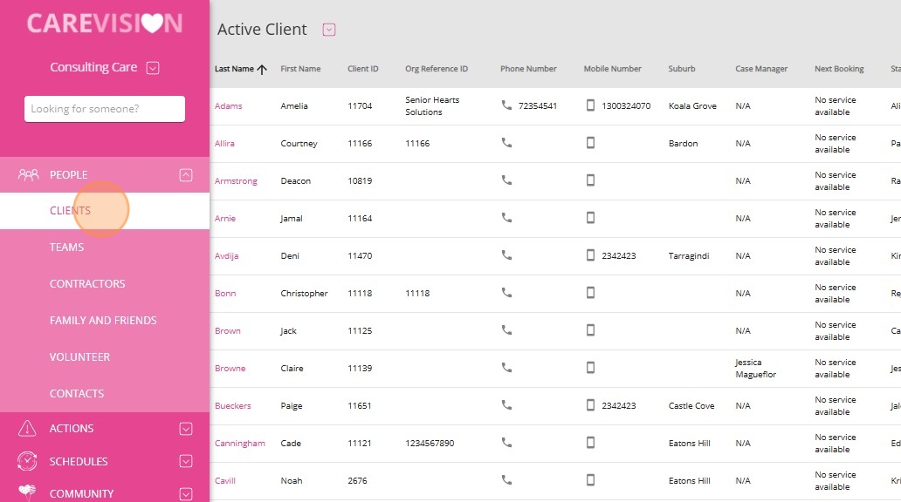Click the Schedules clock icon
Image resolution: width=901 pixels, height=502 pixels.
(x=27, y=461)
